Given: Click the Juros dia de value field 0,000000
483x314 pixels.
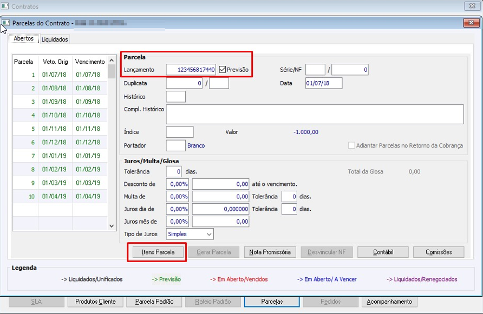Looking at the screenshot, I should [220, 209].
